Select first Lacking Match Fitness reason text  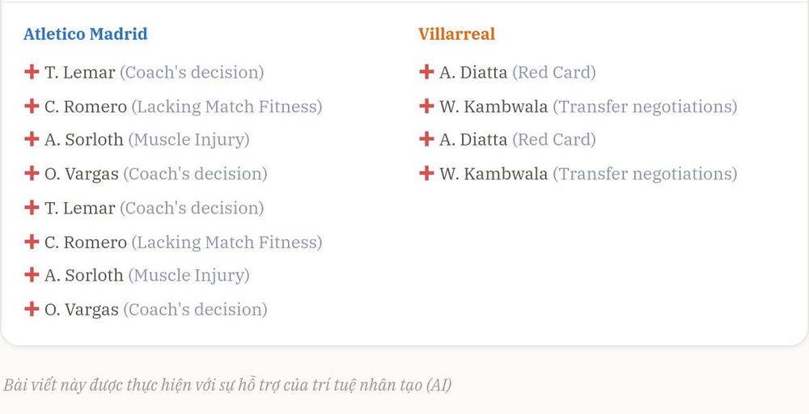[227, 107]
